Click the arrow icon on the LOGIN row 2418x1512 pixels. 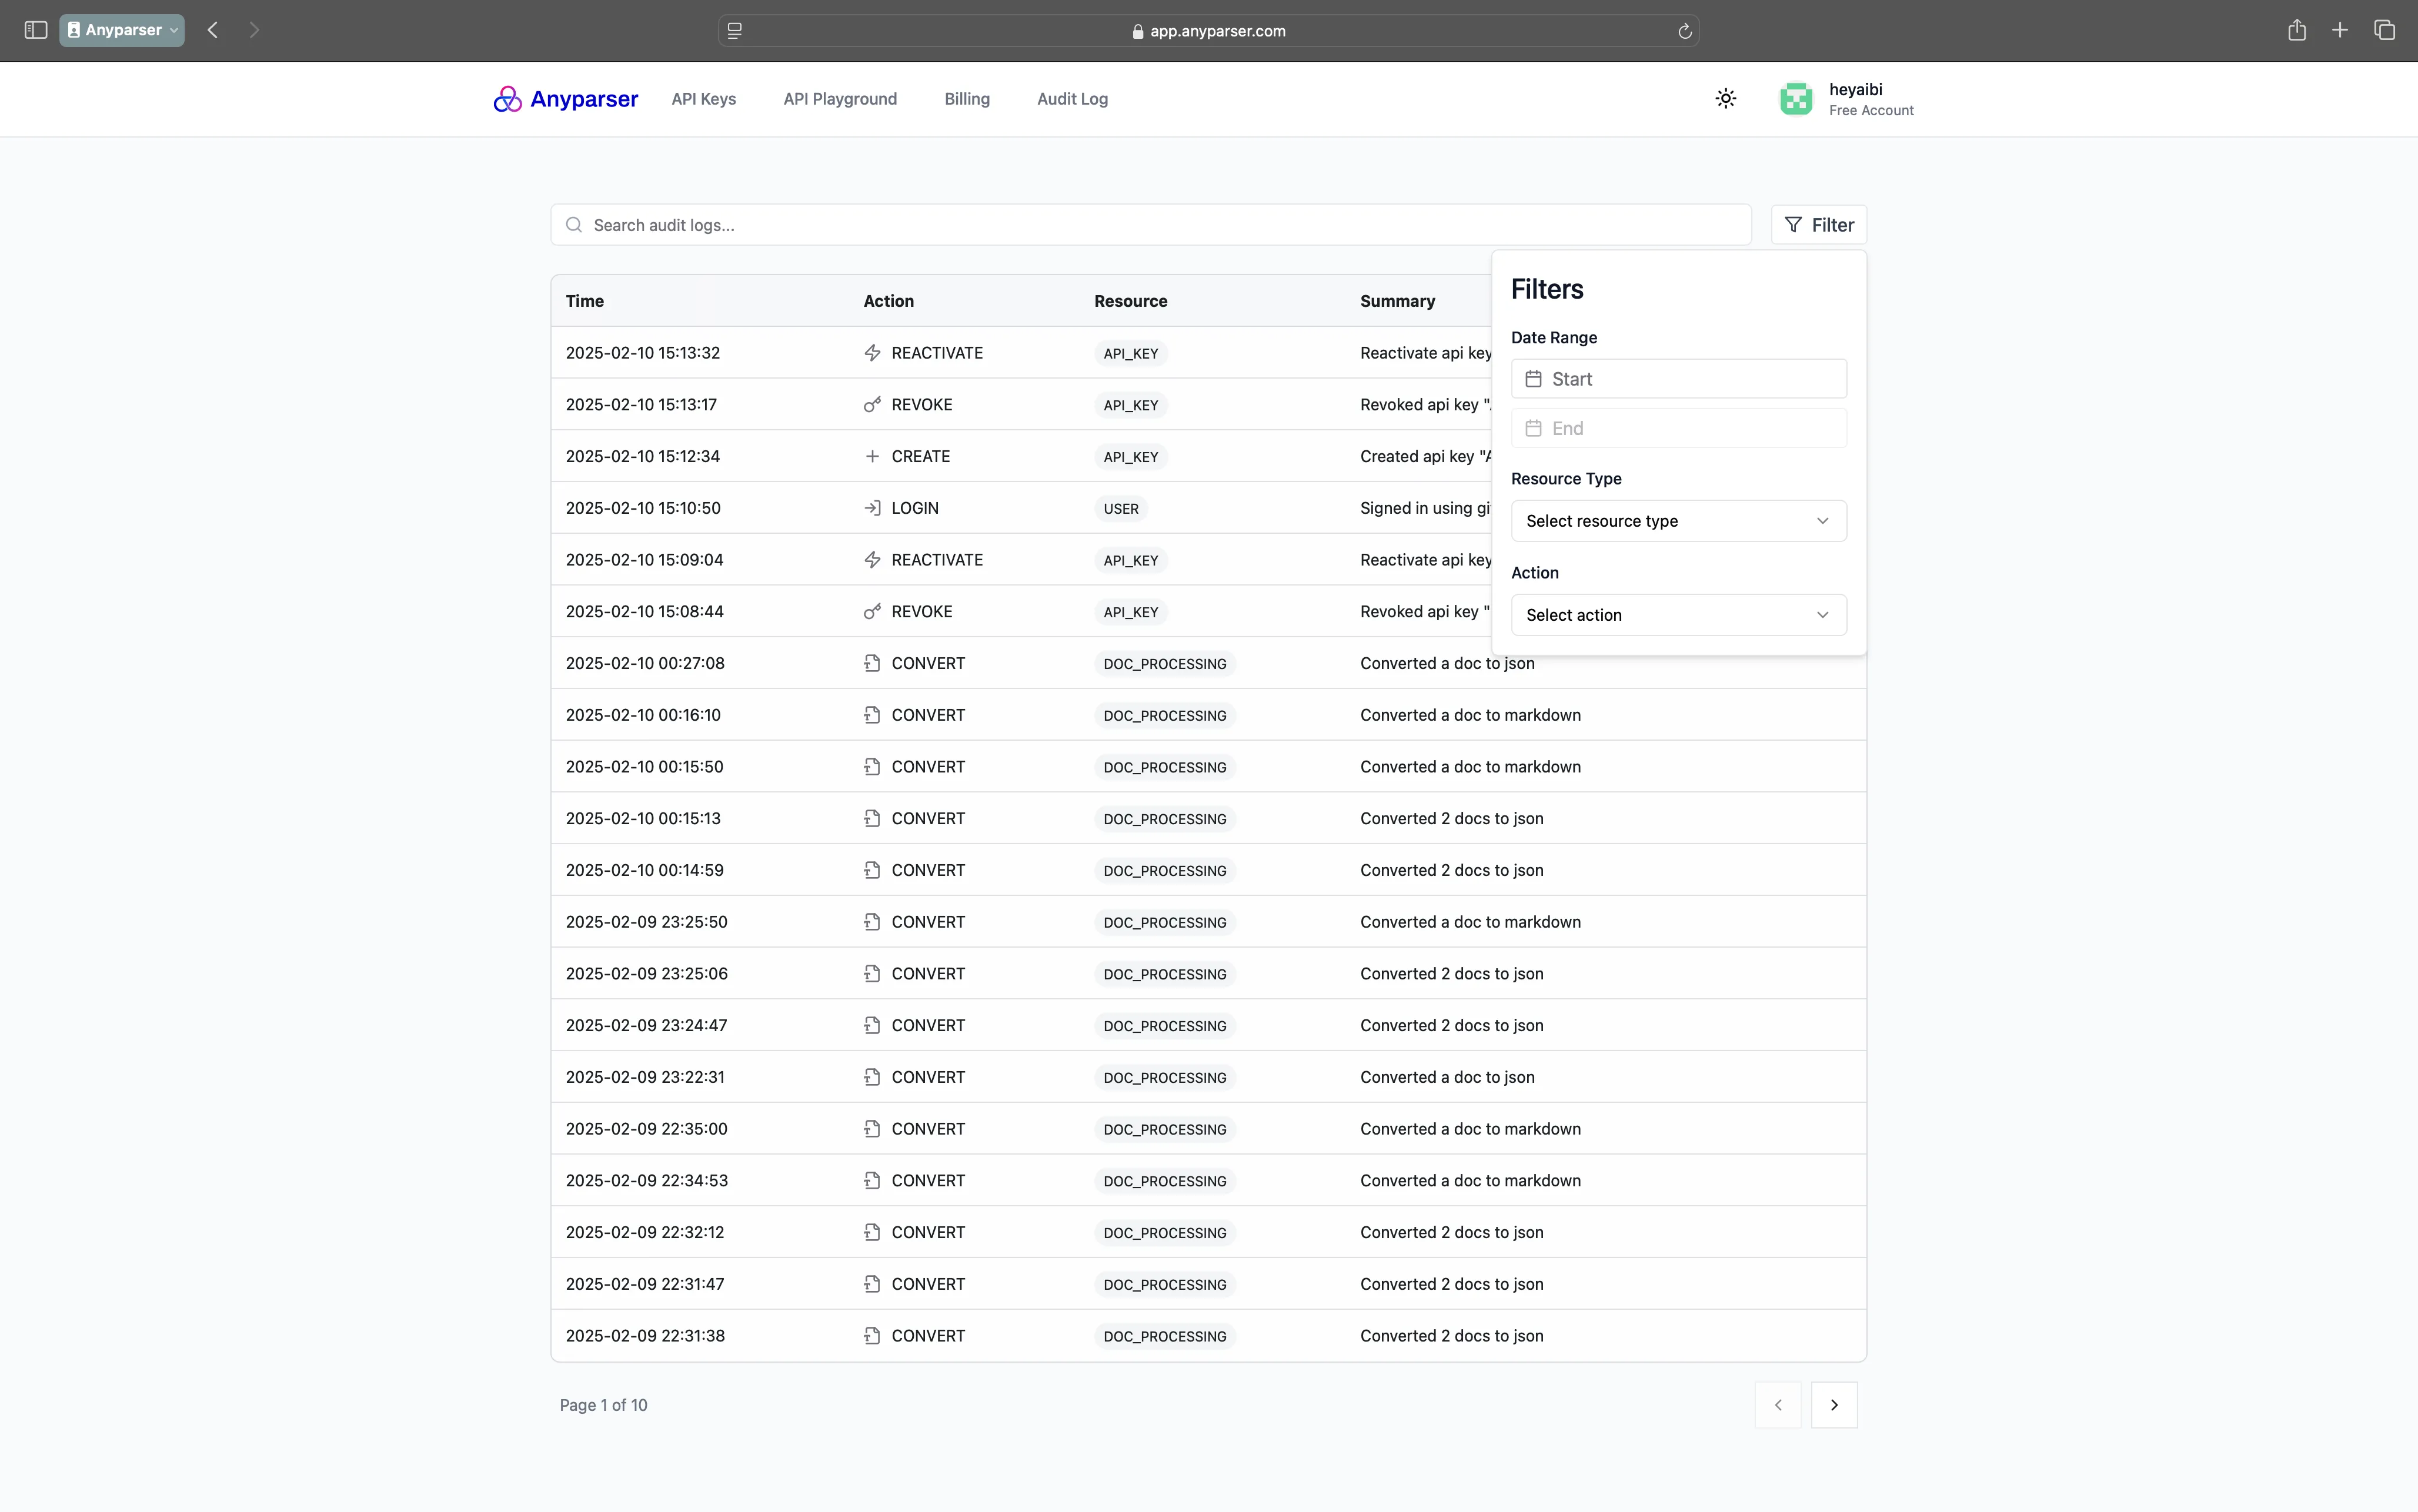coord(871,507)
